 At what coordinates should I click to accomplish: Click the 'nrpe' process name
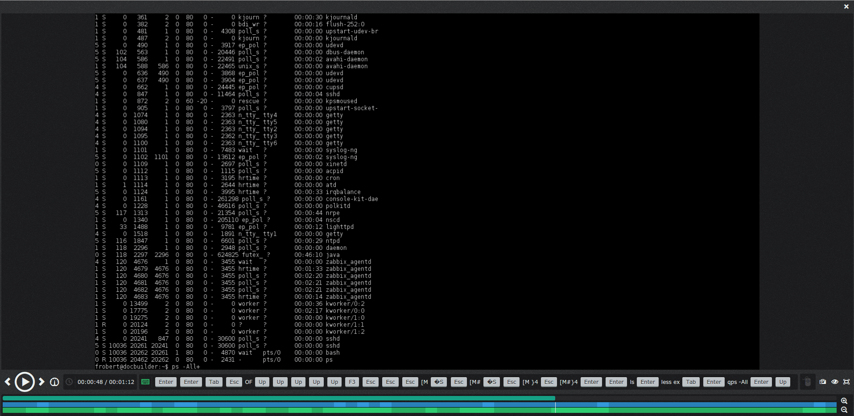(333, 213)
